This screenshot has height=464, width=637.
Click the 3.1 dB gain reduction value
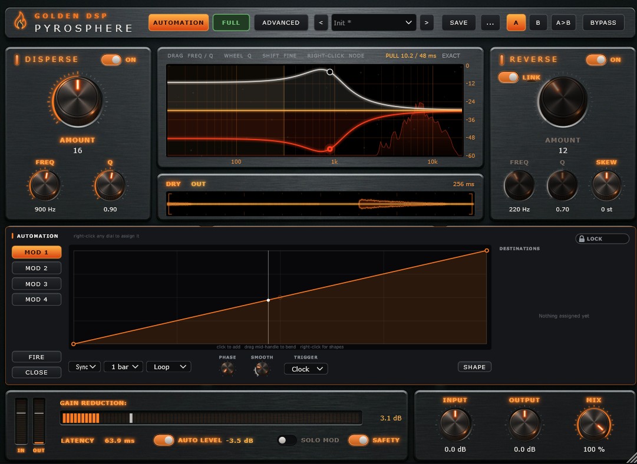click(391, 417)
